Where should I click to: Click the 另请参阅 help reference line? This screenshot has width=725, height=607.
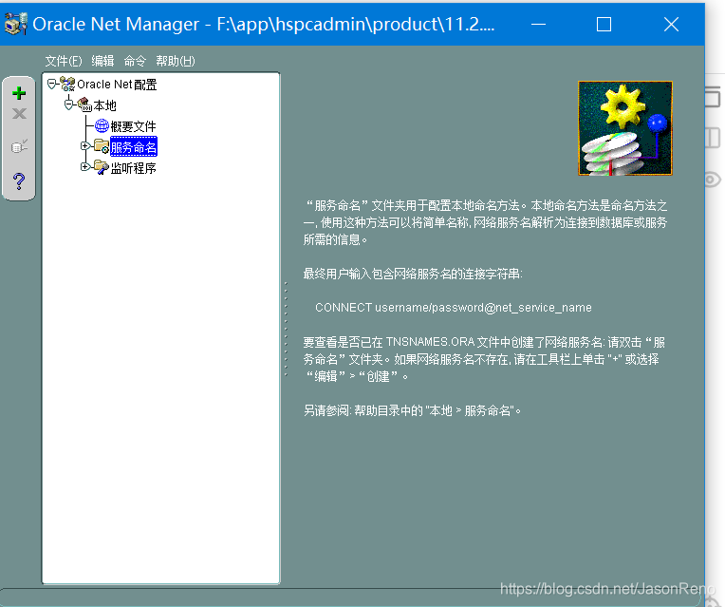pyautogui.click(x=412, y=410)
